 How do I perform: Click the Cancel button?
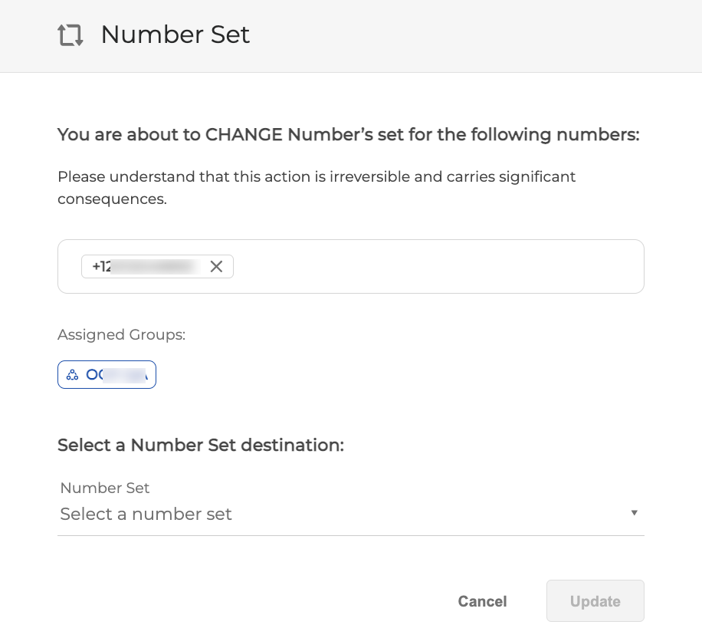(482, 601)
